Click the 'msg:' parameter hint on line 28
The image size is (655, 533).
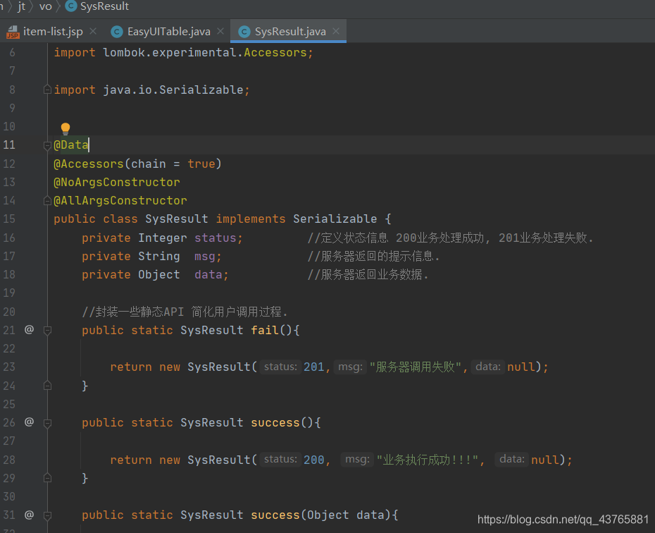[x=357, y=460]
